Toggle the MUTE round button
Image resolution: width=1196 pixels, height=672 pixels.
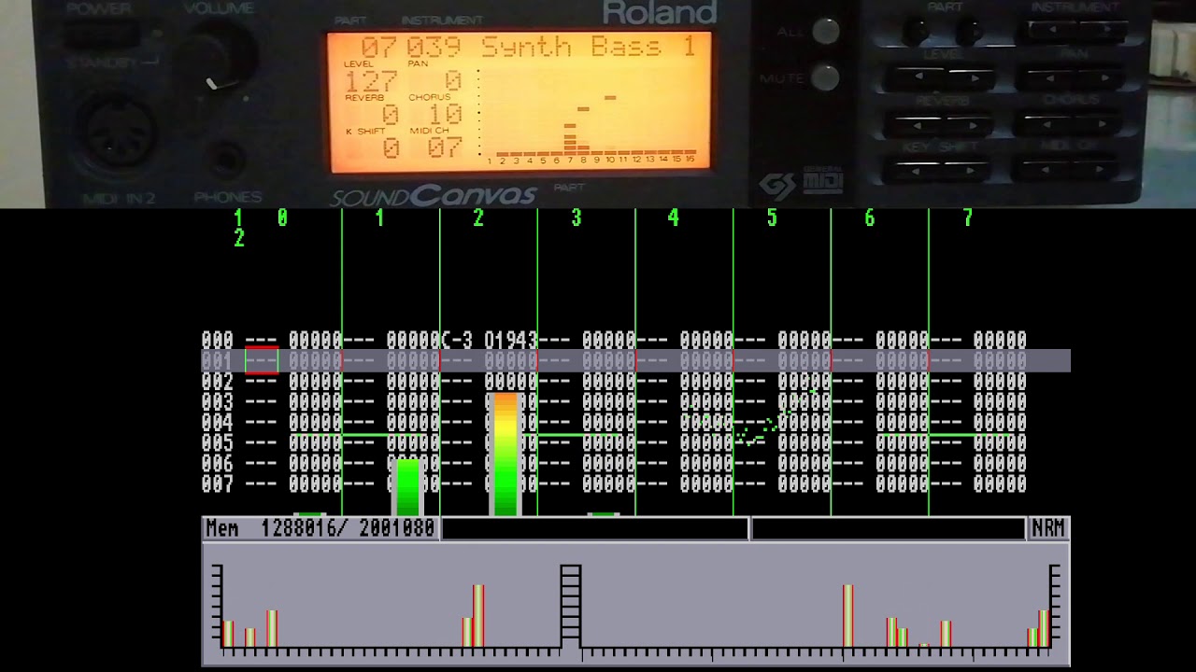coord(824,77)
